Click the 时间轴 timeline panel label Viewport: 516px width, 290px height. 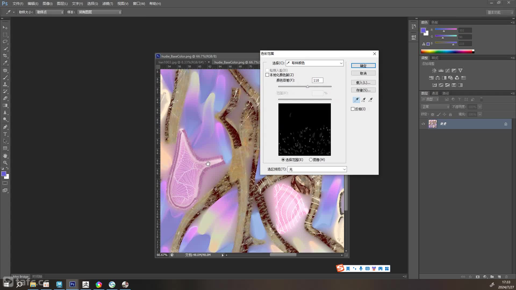(x=37, y=277)
